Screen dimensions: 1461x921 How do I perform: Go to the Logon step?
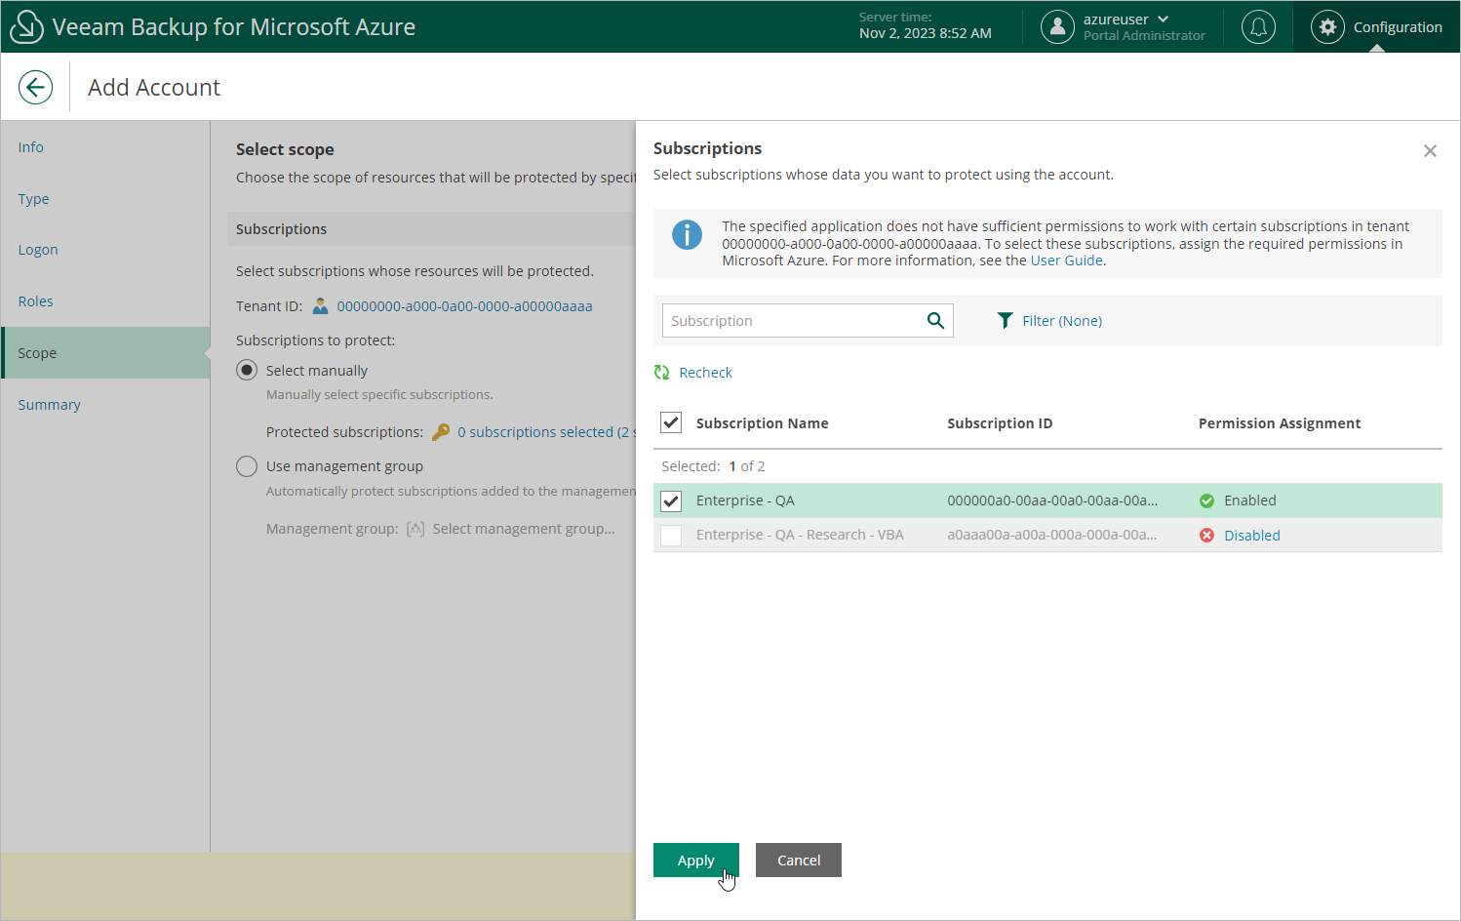(x=38, y=250)
